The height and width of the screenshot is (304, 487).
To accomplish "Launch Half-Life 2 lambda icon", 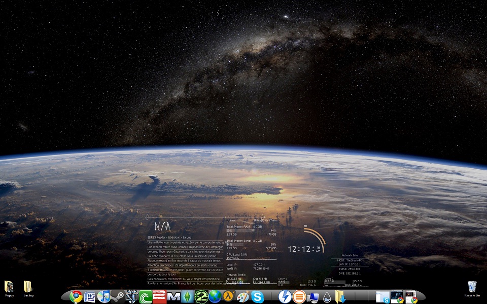I will [229, 297].
